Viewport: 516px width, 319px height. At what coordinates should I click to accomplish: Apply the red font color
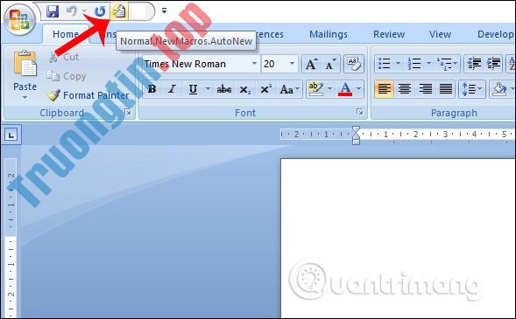(x=345, y=89)
